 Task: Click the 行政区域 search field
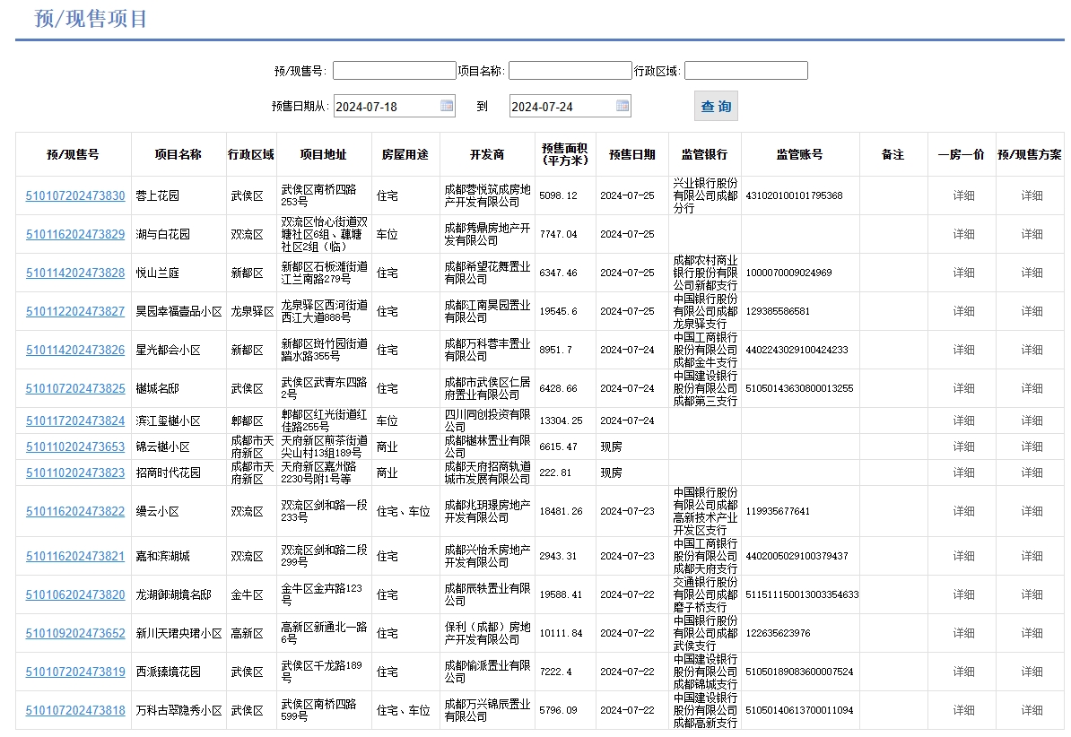click(x=746, y=70)
